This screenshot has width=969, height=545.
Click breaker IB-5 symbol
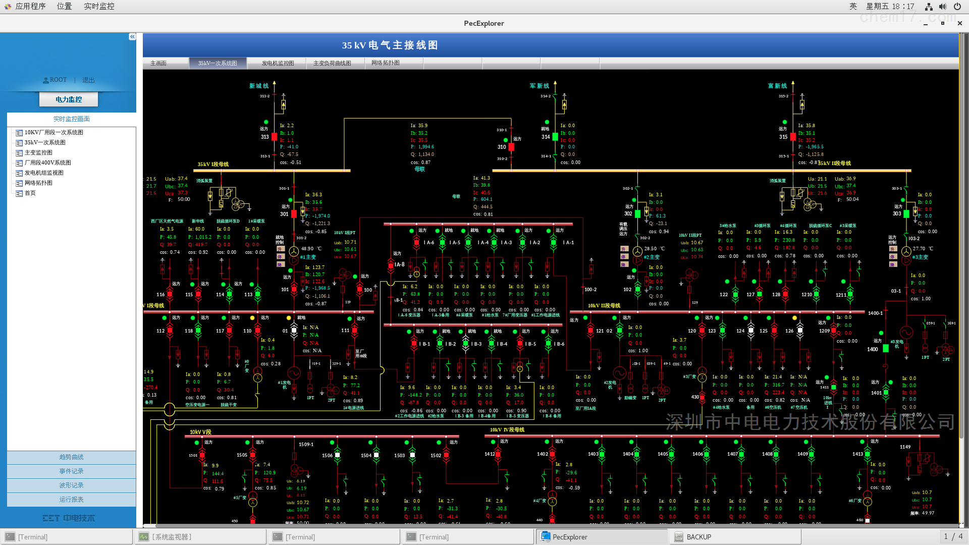[519, 344]
